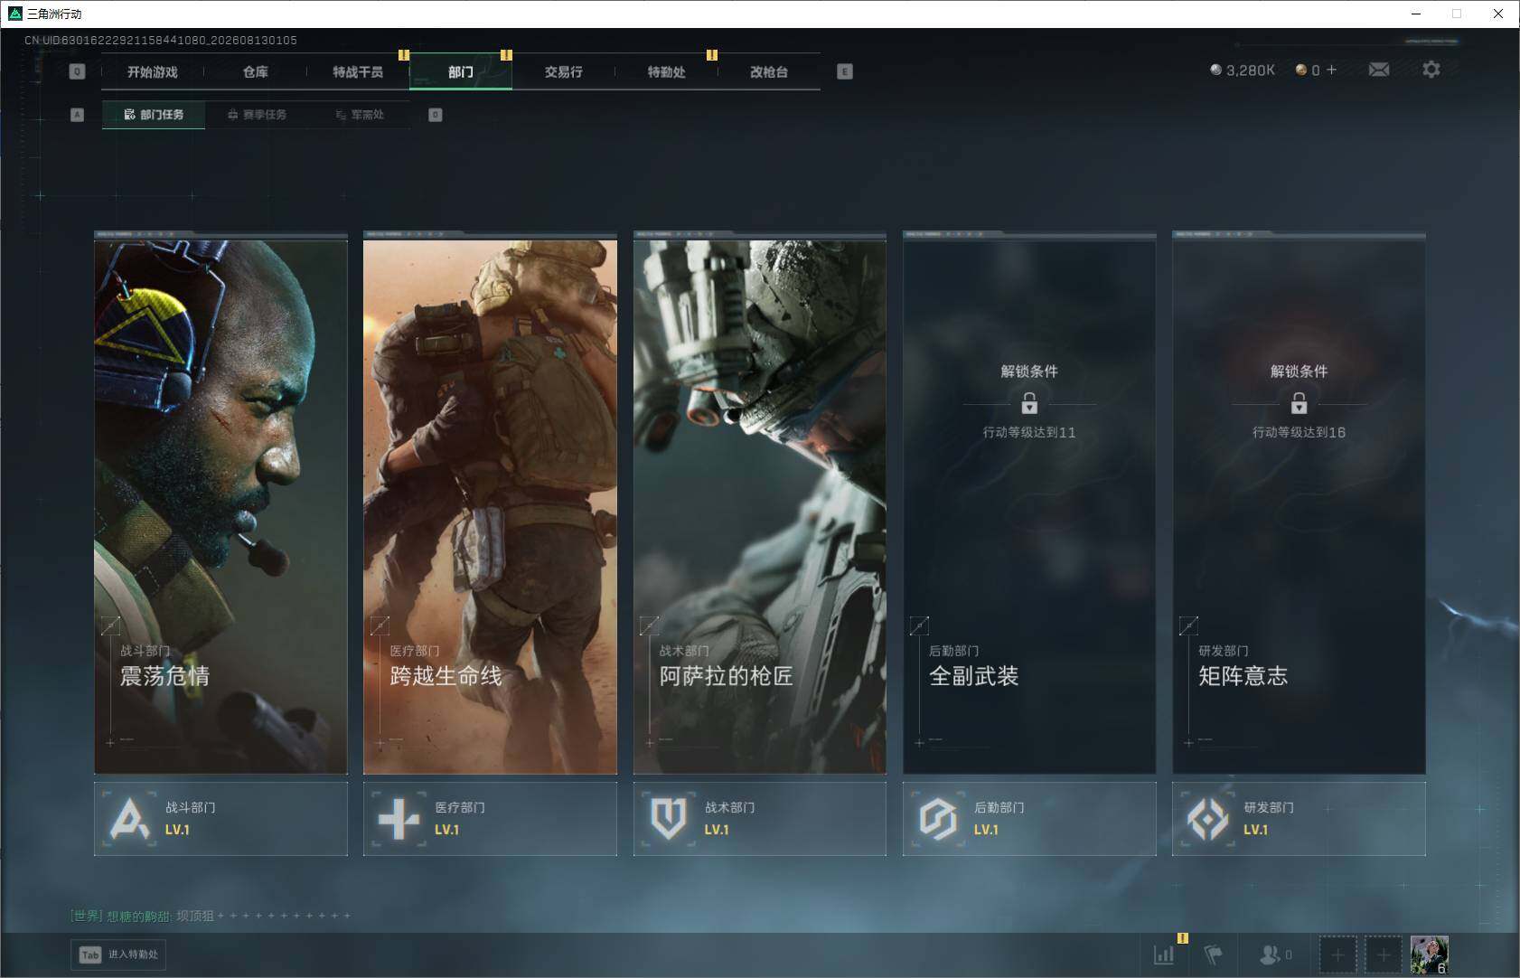Open the 特勤处 tab
Image resolution: width=1520 pixels, height=978 pixels.
[666, 72]
